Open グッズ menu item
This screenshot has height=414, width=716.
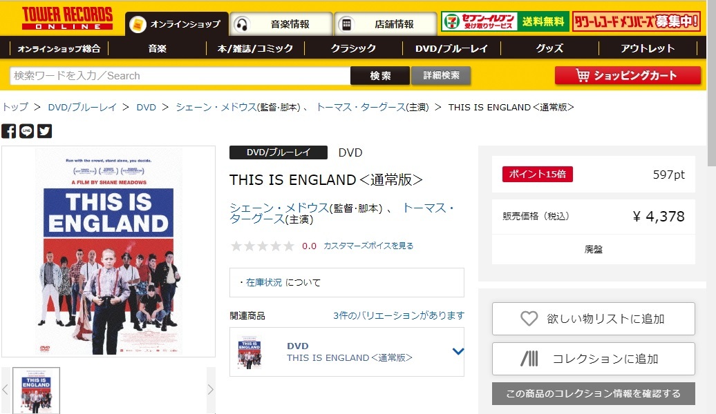coord(550,48)
